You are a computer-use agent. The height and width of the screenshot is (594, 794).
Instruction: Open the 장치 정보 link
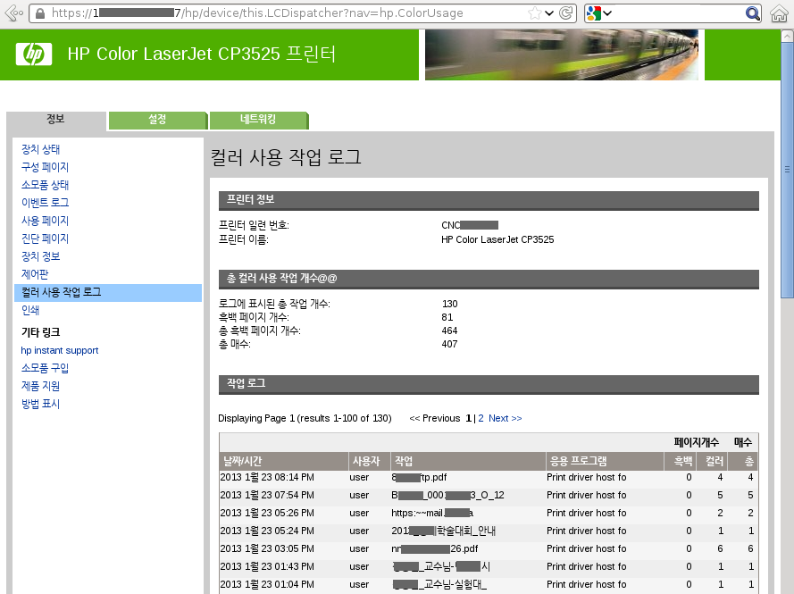[x=40, y=256]
